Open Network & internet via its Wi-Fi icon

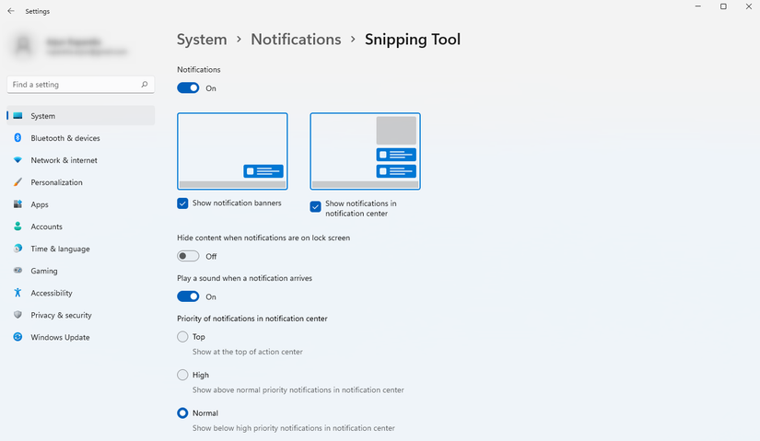18,160
